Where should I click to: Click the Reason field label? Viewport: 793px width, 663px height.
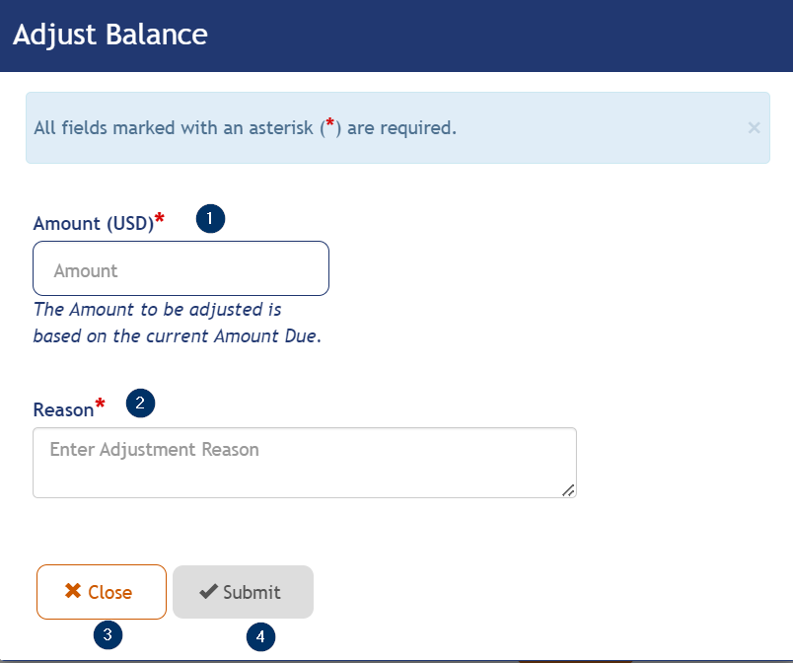tap(63, 409)
